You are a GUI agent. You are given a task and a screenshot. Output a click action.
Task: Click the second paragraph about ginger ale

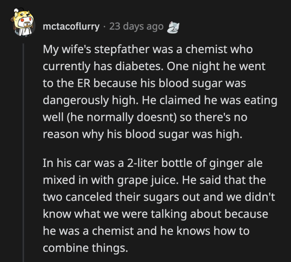pos(159,205)
